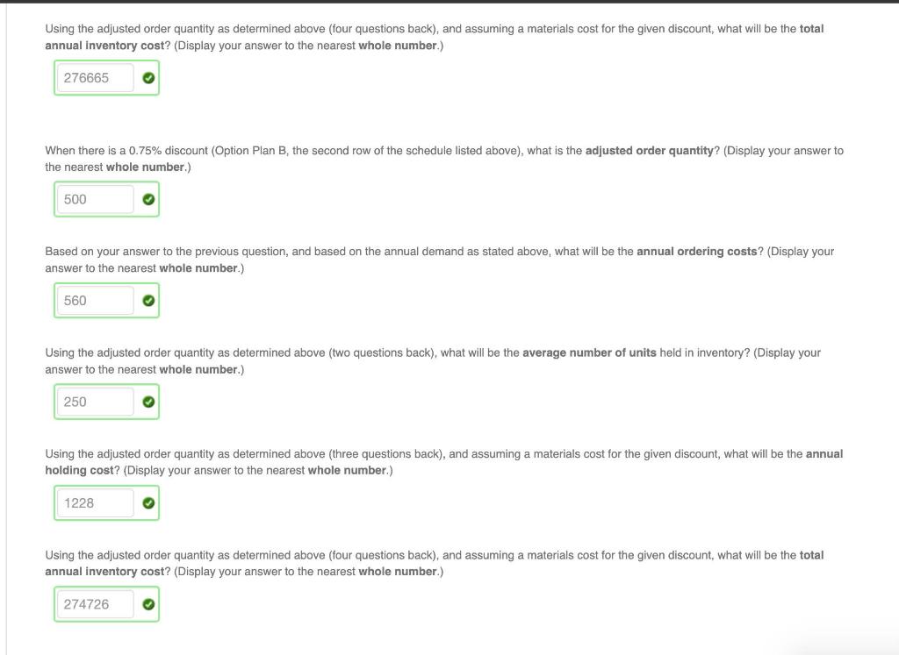
Task: Click the green checkmark beside the 500 answer
Action: 147,199
